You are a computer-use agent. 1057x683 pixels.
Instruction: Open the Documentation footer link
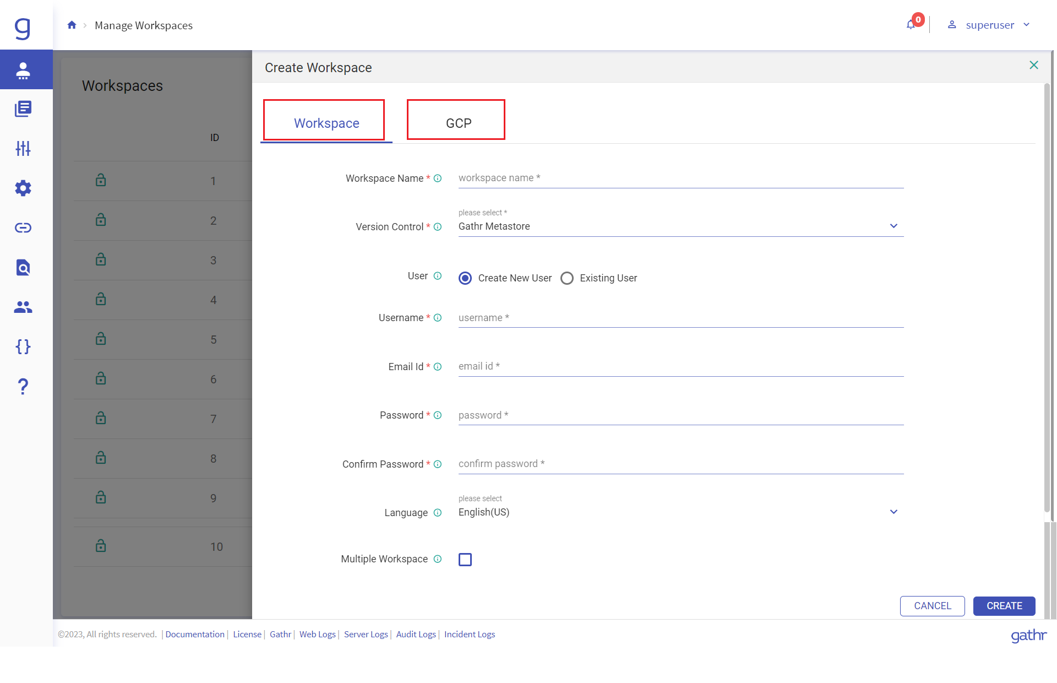point(195,635)
